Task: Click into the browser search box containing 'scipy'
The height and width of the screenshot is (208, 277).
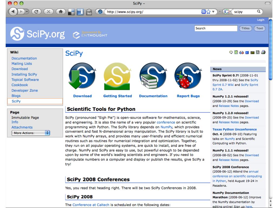Action: point(245,12)
